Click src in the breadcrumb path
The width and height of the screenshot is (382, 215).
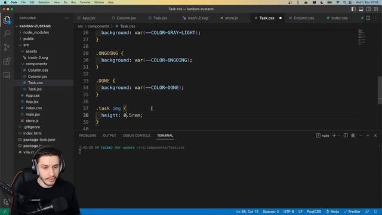click(81, 26)
